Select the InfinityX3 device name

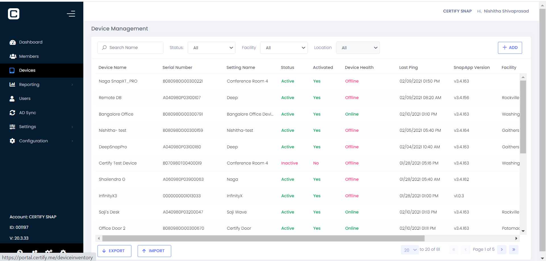[108, 196]
